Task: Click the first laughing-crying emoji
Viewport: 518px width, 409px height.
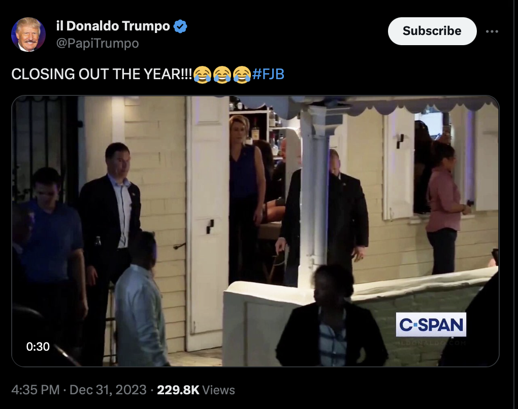Action: pos(202,75)
